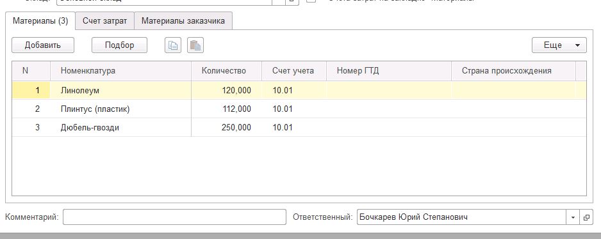Select the Линолеум row cell

pos(120,91)
